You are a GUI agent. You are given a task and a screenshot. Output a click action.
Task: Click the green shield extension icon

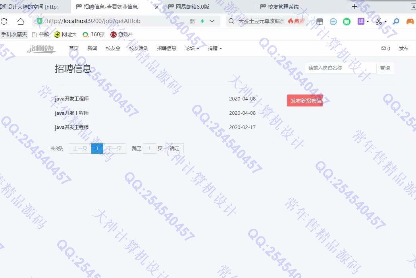[x=347, y=21]
